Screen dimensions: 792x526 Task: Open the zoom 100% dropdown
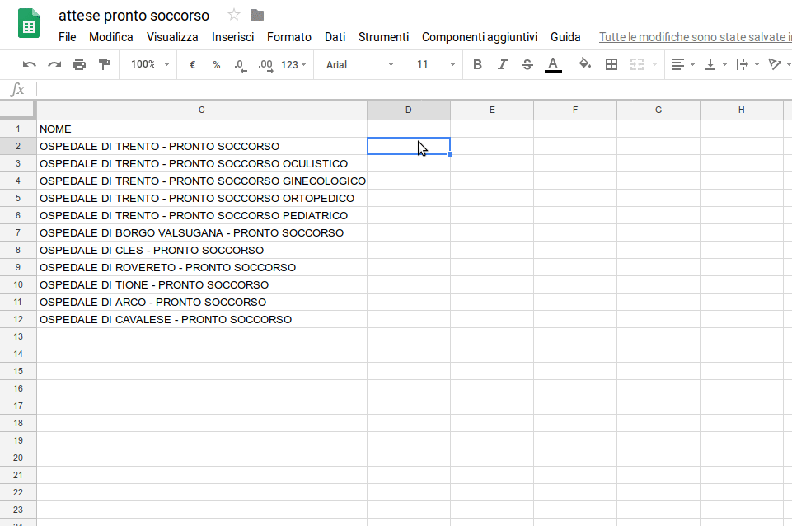pyautogui.click(x=149, y=64)
